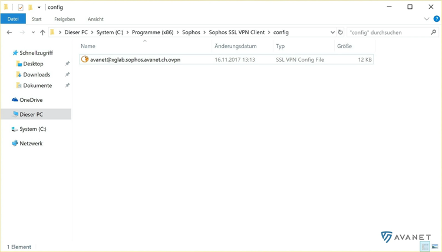Sort by the Typ column header
442x252 pixels.
point(280,46)
